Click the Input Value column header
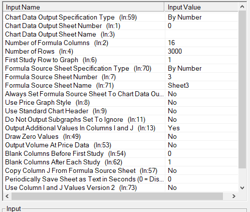Screen dimensions: 250x212 (x=201, y=7)
